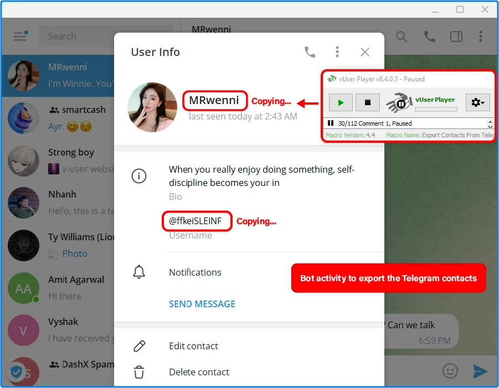
Task: Click the blue shield badge icon
Action: coord(16,371)
